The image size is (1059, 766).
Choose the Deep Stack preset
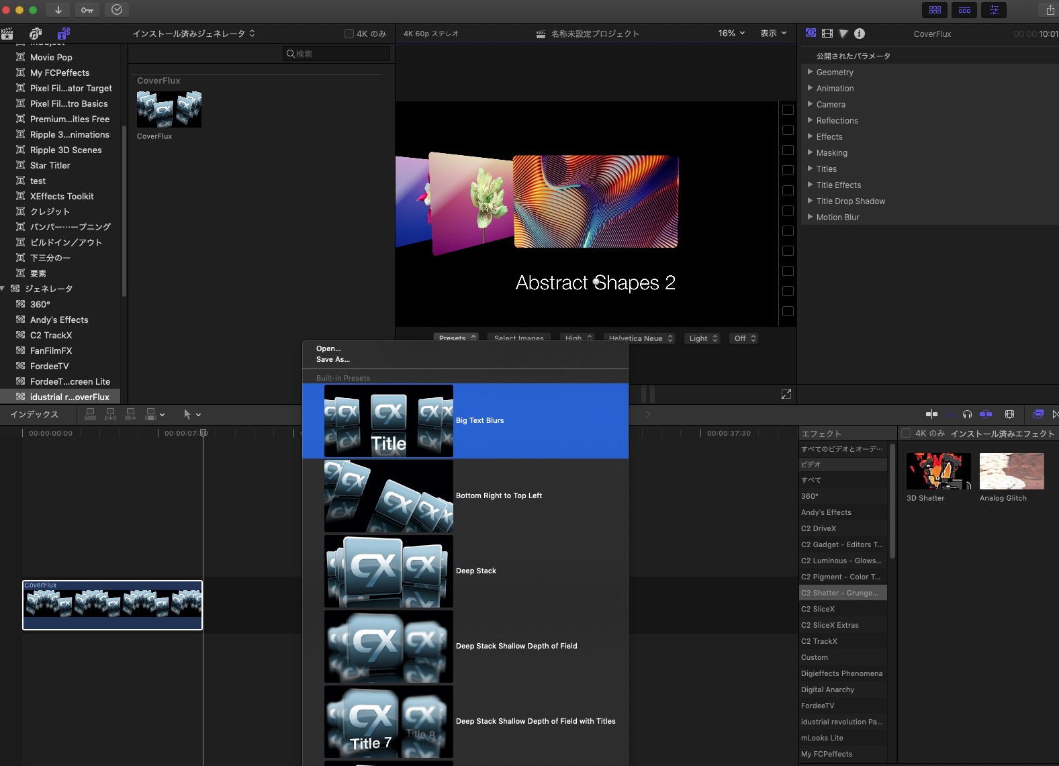pos(475,571)
